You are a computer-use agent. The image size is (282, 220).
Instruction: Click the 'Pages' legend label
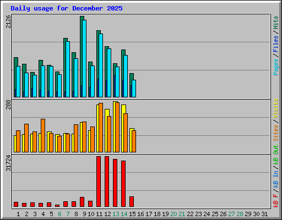[276, 67]
